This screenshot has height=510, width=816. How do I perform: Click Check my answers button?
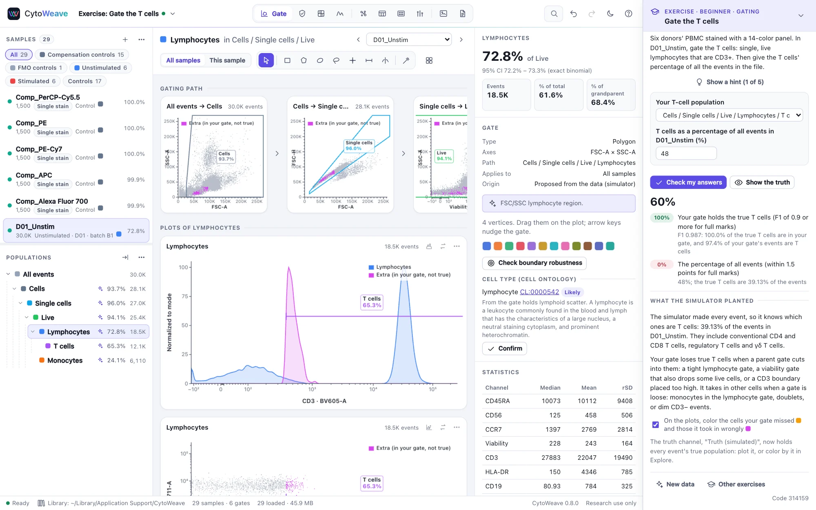click(x=688, y=182)
